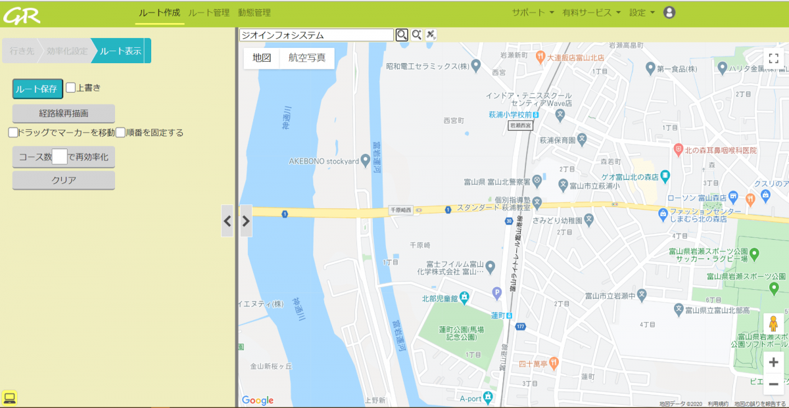Click the Google logo on map
Viewport: 789px width, 408px height.
(258, 400)
